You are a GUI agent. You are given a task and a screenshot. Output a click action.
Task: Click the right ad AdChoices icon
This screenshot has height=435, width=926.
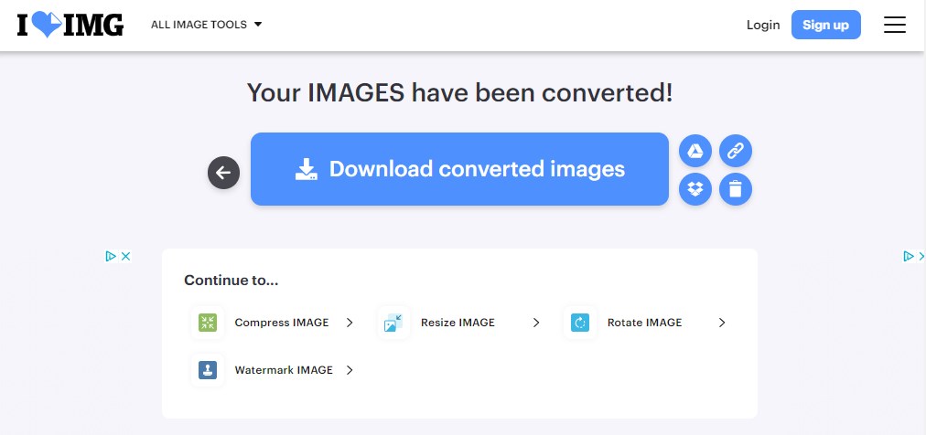(909, 256)
